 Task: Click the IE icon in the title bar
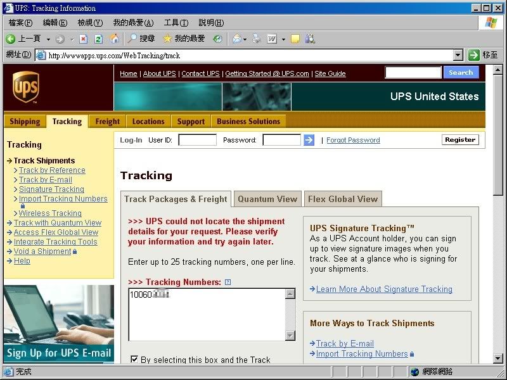(x=8, y=8)
